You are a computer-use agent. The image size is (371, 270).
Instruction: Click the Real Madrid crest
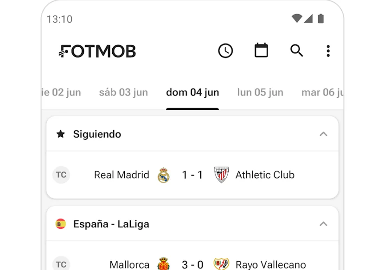(164, 175)
